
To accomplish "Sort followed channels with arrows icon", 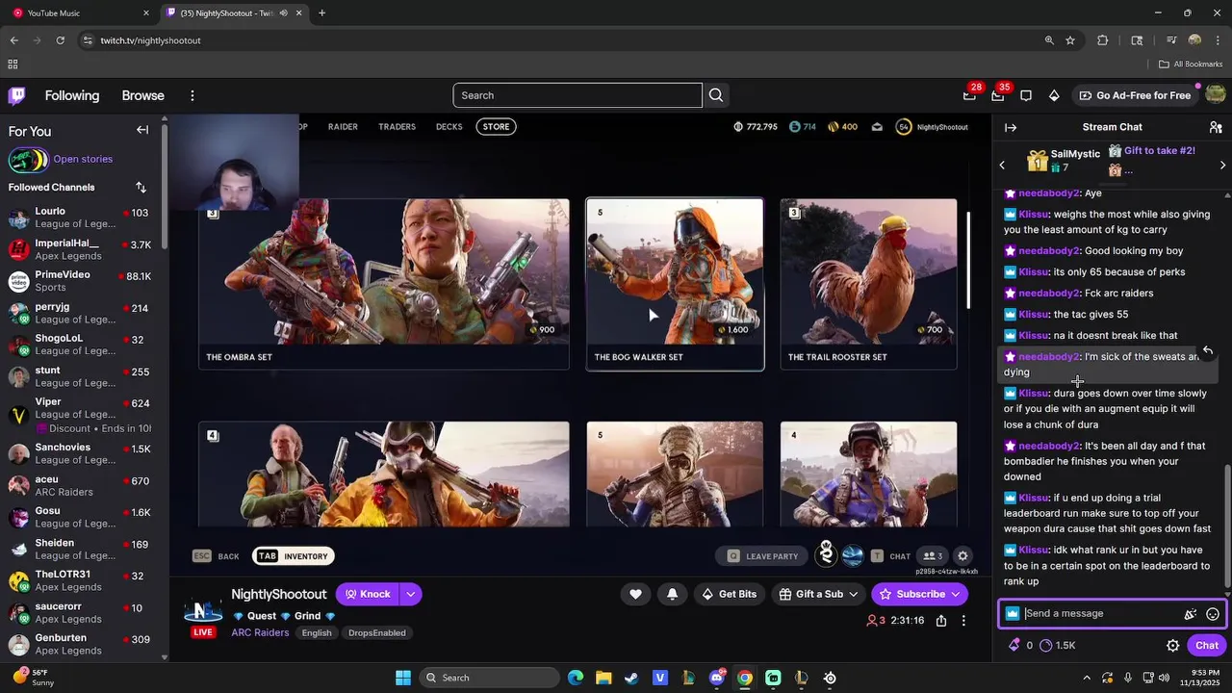I will (x=141, y=187).
